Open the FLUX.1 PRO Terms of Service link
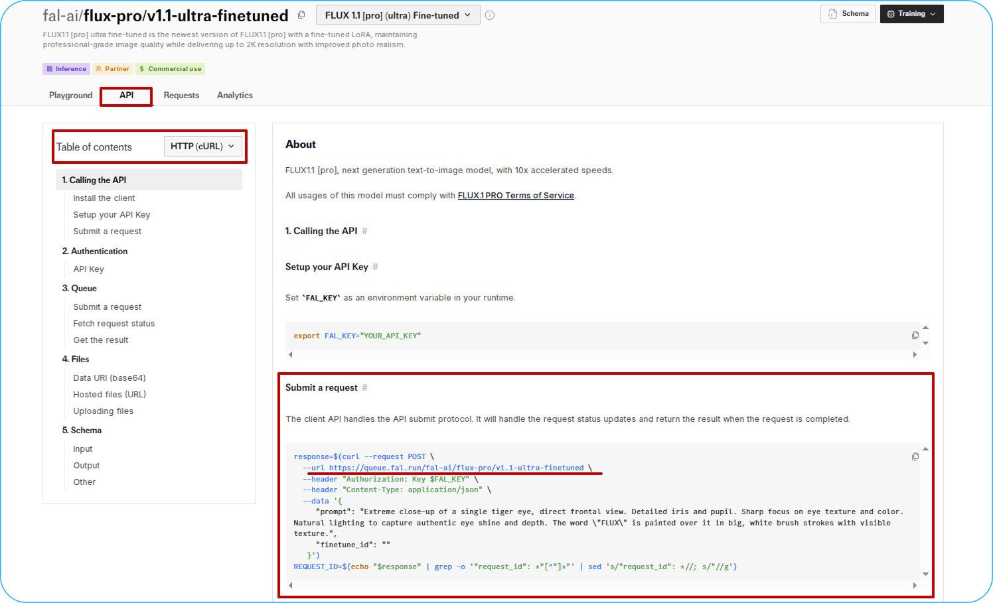This screenshot has height=603, width=993. pos(516,196)
